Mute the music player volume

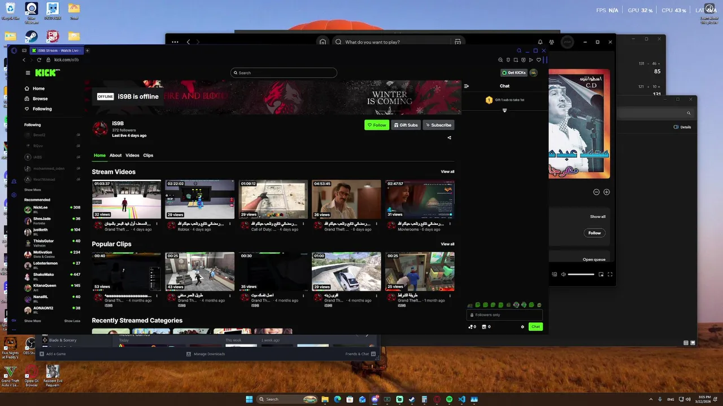pyautogui.click(x=563, y=274)
